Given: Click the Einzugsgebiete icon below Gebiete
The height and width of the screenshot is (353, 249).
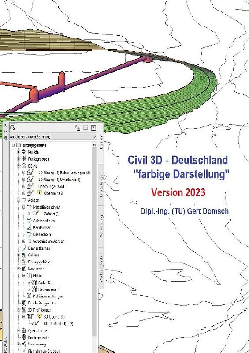Looking at the screenshot, I should [x=24, y=262].
